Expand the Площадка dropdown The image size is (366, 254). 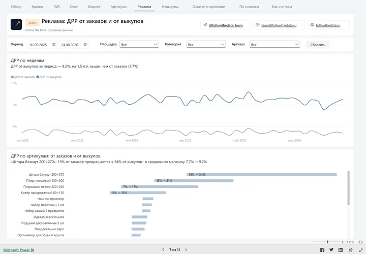[x=139, y=44]
